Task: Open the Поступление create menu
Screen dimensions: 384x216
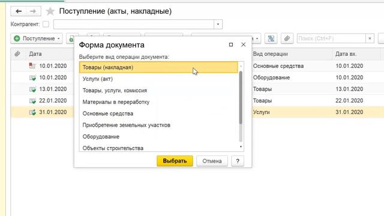Action: point(37,38)
